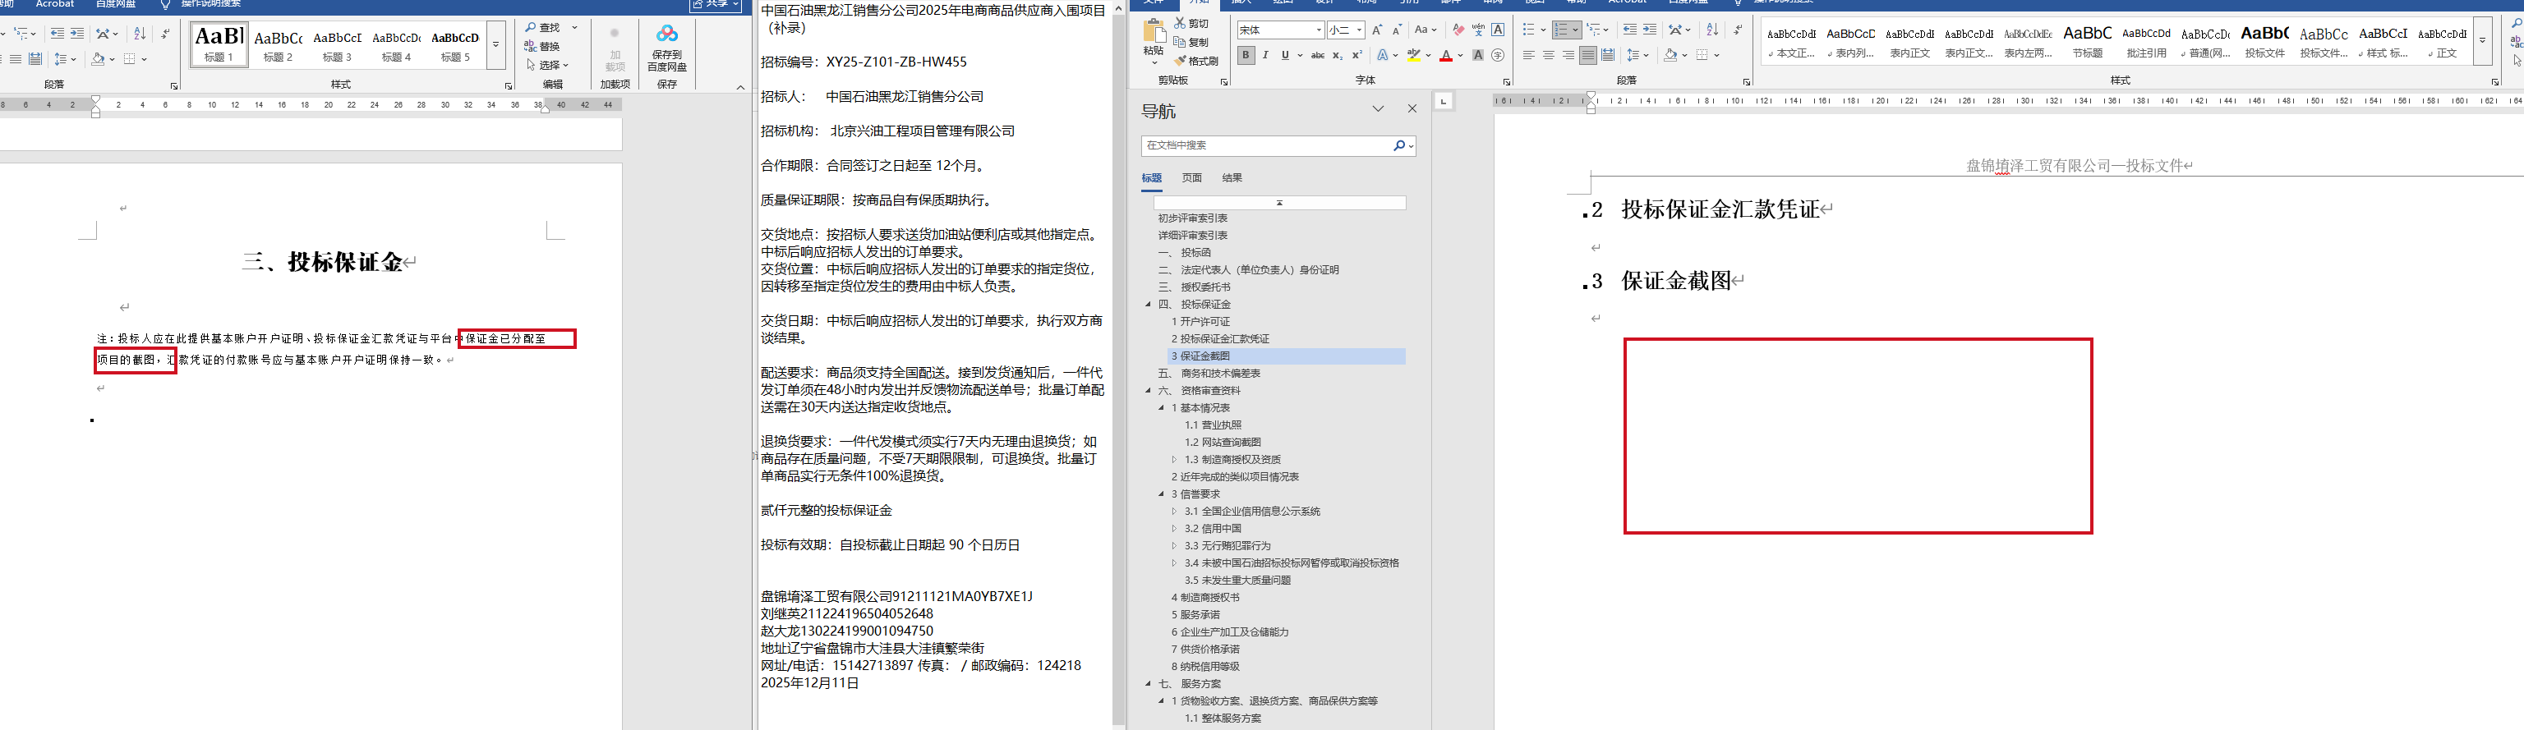Open the sort (A-Z) tool in right window
The height and width of the screenshot is (730, 2524).
coord(1711,30)
